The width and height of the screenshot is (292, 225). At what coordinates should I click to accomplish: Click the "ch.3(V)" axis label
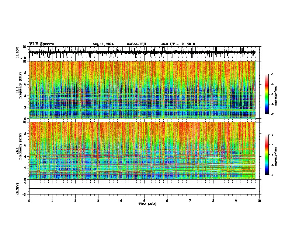18,189
